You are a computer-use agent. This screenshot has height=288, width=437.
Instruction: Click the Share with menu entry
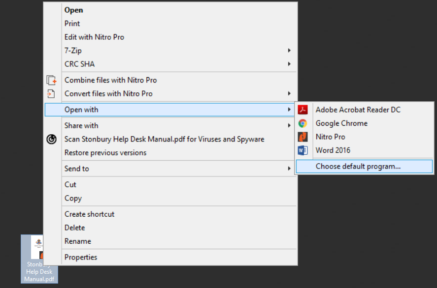170,126
